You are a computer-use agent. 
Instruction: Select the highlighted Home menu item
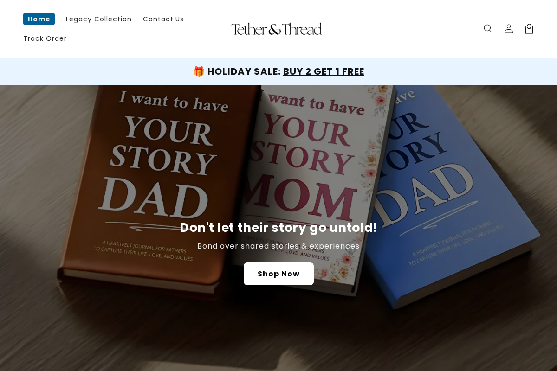pyautogui.click(x=39, y=19)
